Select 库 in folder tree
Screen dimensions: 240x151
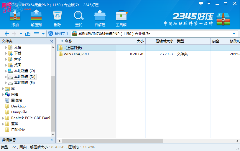[x=13, y=89]
